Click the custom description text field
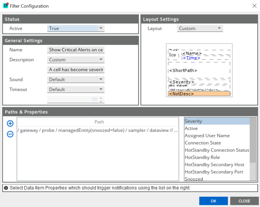This screenshot has height=207, width=260. [x=76, y=70]
